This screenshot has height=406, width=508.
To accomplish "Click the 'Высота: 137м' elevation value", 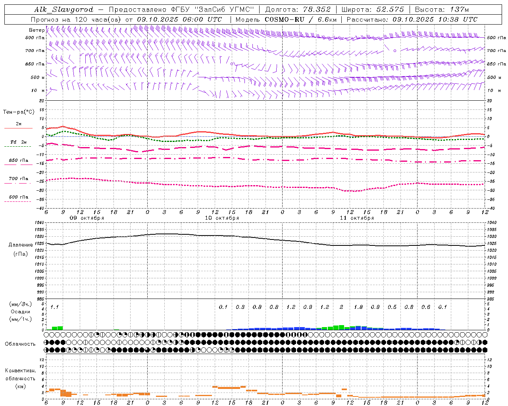I will click(x=442, y=10).
